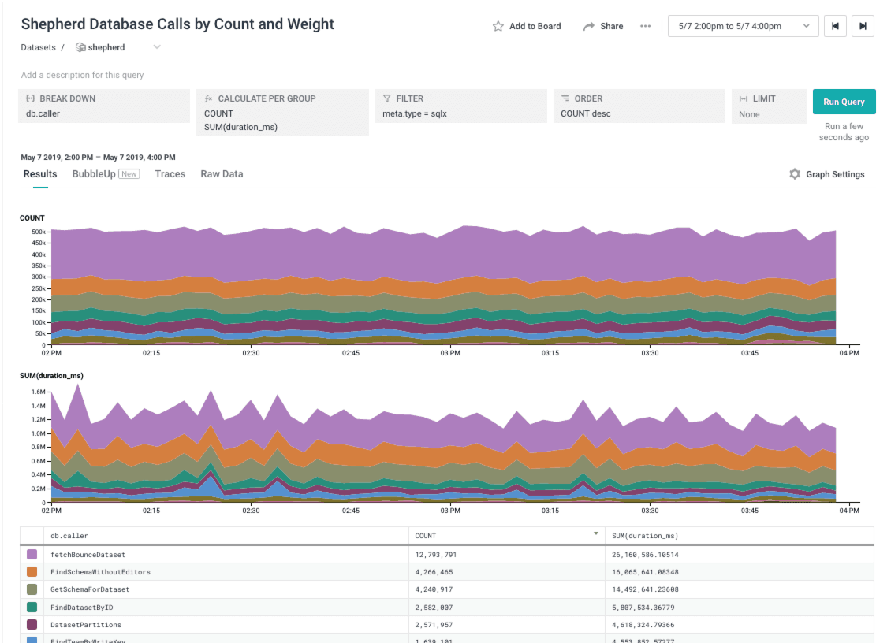This screenshot has height=643, width=891.
Task: Open the time range dropdown
Action: (741, 26)
